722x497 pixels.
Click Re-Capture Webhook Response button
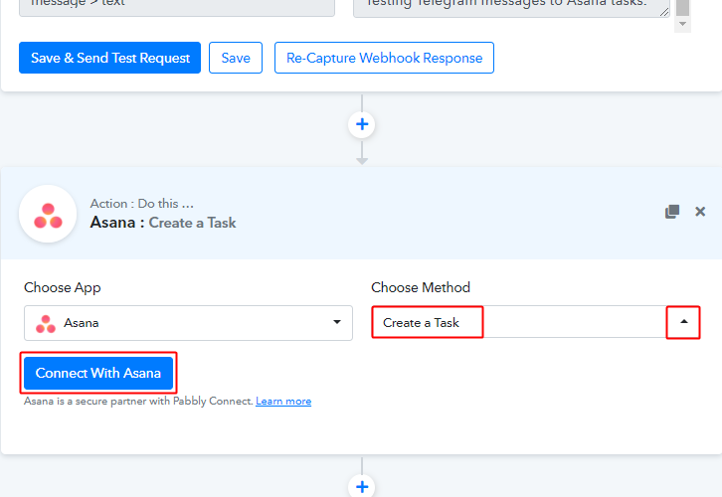click(x=385, y=58)
